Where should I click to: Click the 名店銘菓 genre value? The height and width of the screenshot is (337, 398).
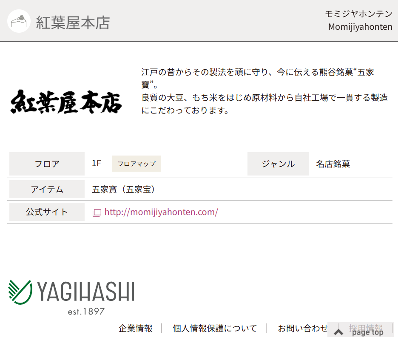coord(333,164)
